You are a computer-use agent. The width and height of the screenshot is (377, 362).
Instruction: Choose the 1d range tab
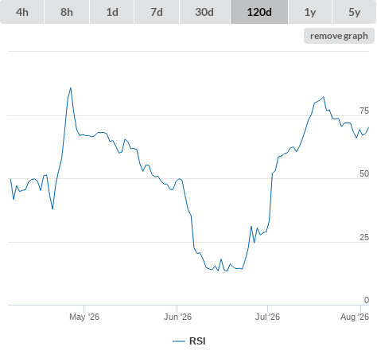pos(112,12)
